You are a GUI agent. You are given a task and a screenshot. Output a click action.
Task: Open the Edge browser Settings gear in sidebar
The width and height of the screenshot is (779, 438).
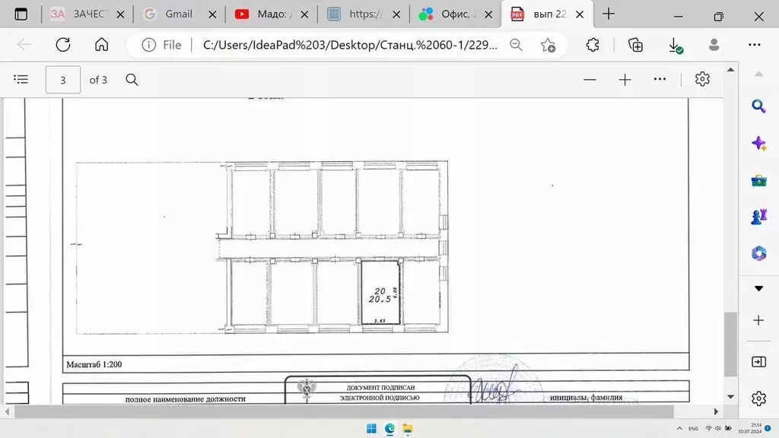pyautogui.click(x=758, y=398)
